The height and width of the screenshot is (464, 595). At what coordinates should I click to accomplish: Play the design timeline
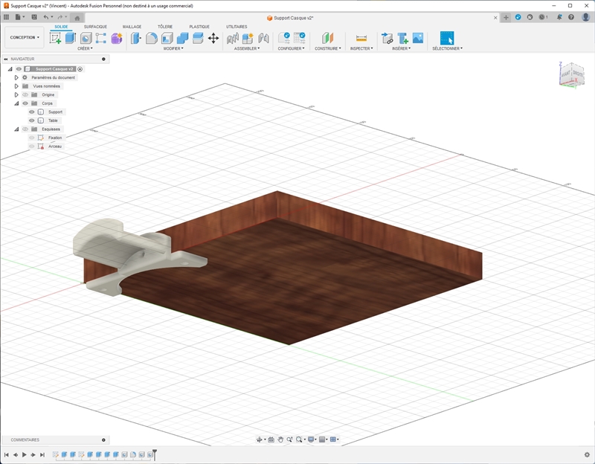25,454
